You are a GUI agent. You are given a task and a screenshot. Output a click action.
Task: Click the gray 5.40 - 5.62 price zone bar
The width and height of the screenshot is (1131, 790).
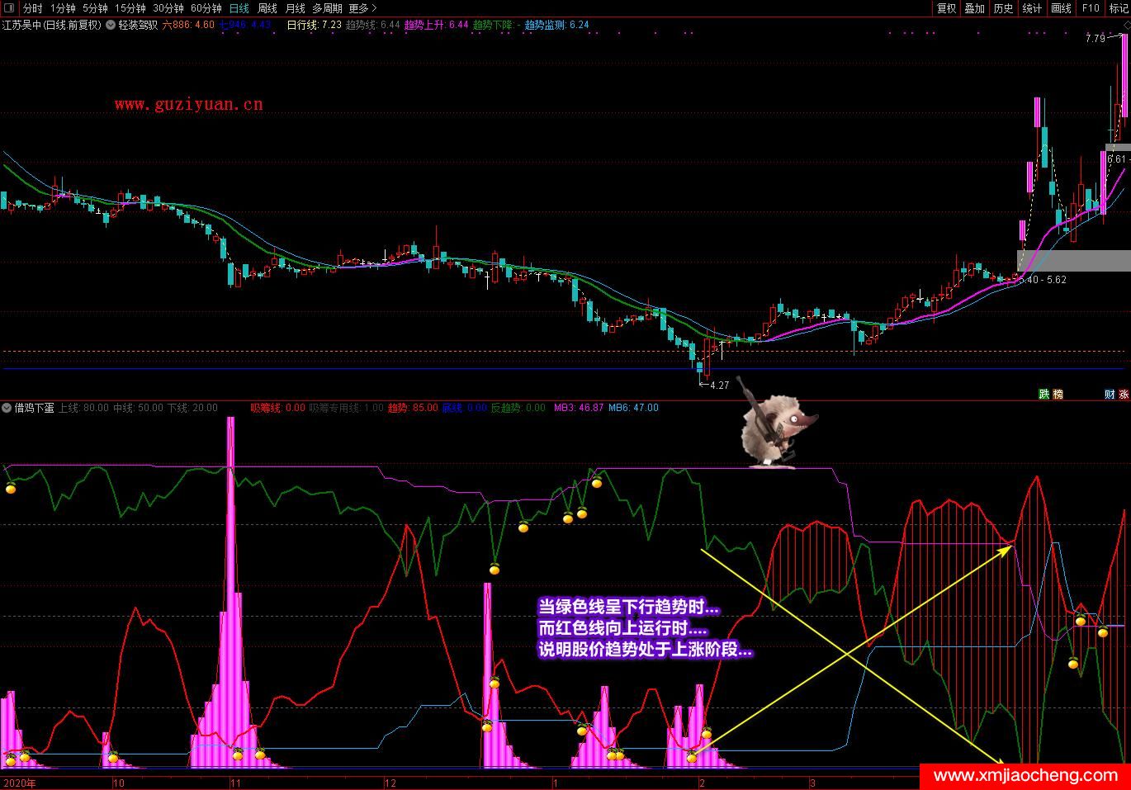click(x=1073, y=261)
